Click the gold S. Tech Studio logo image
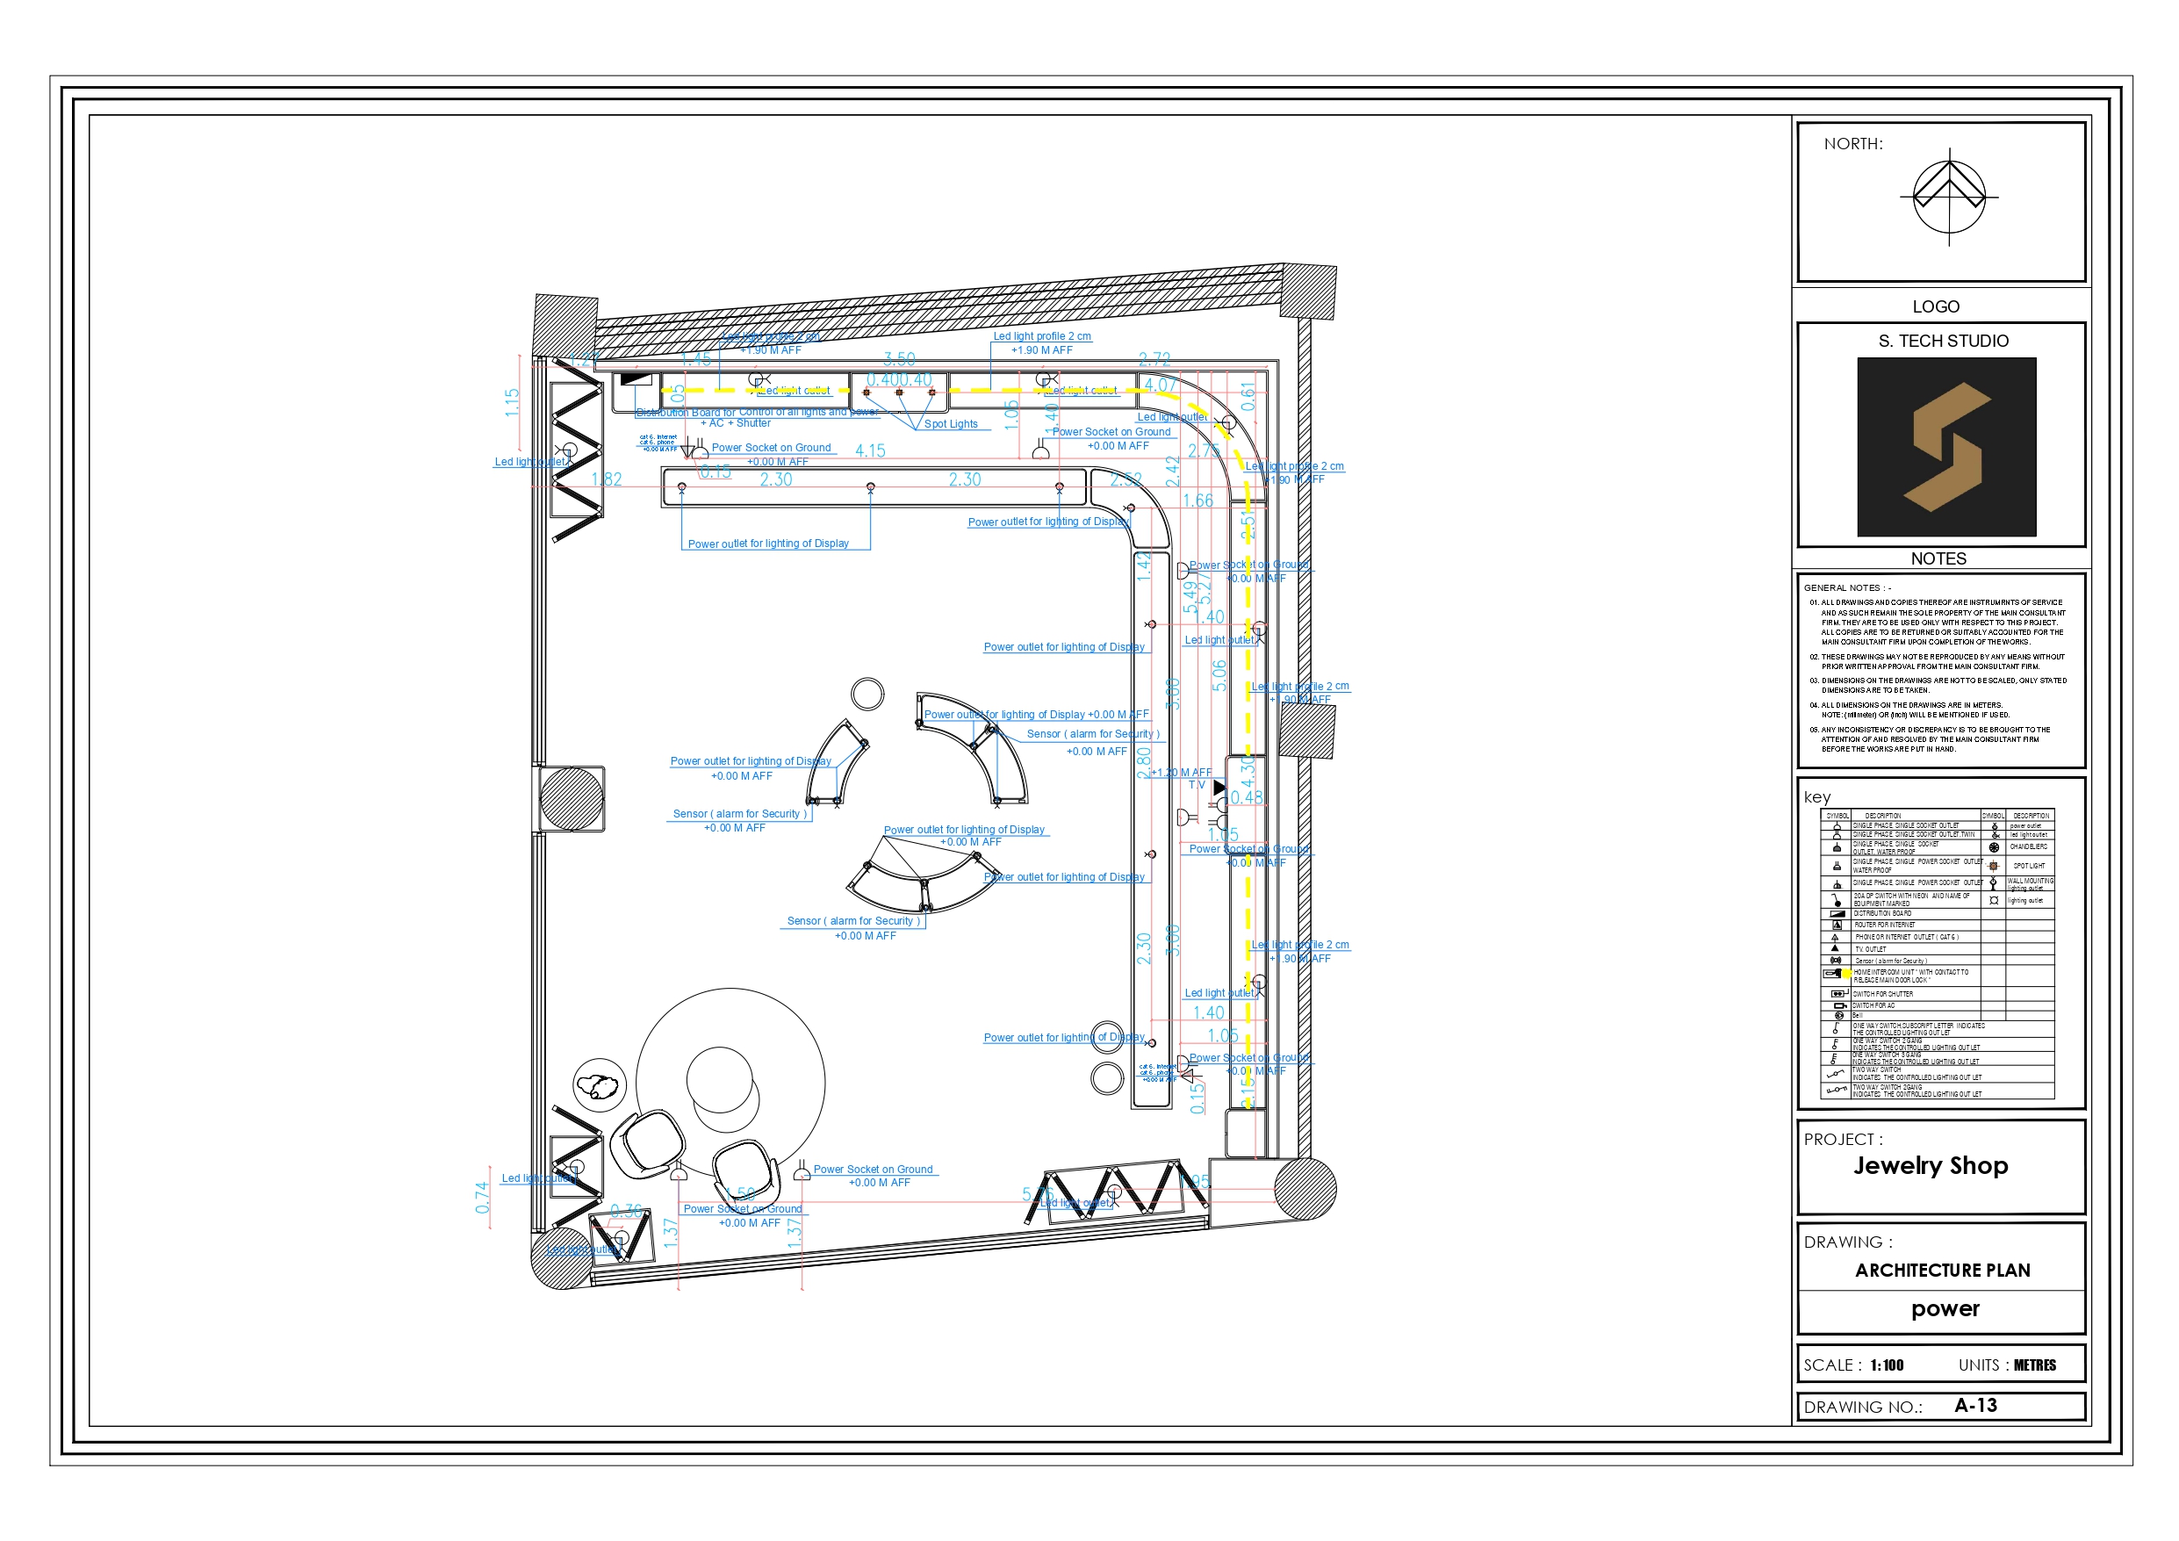The image size is (2179, 1541). click(x=1946, y=446)
